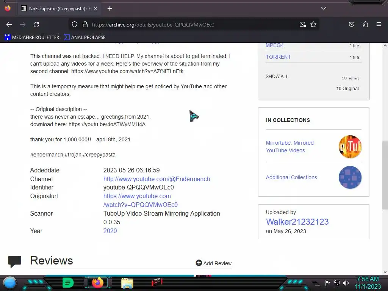Click the Identifier value youtube-QPQQVMwOEc0

[139, 187]
